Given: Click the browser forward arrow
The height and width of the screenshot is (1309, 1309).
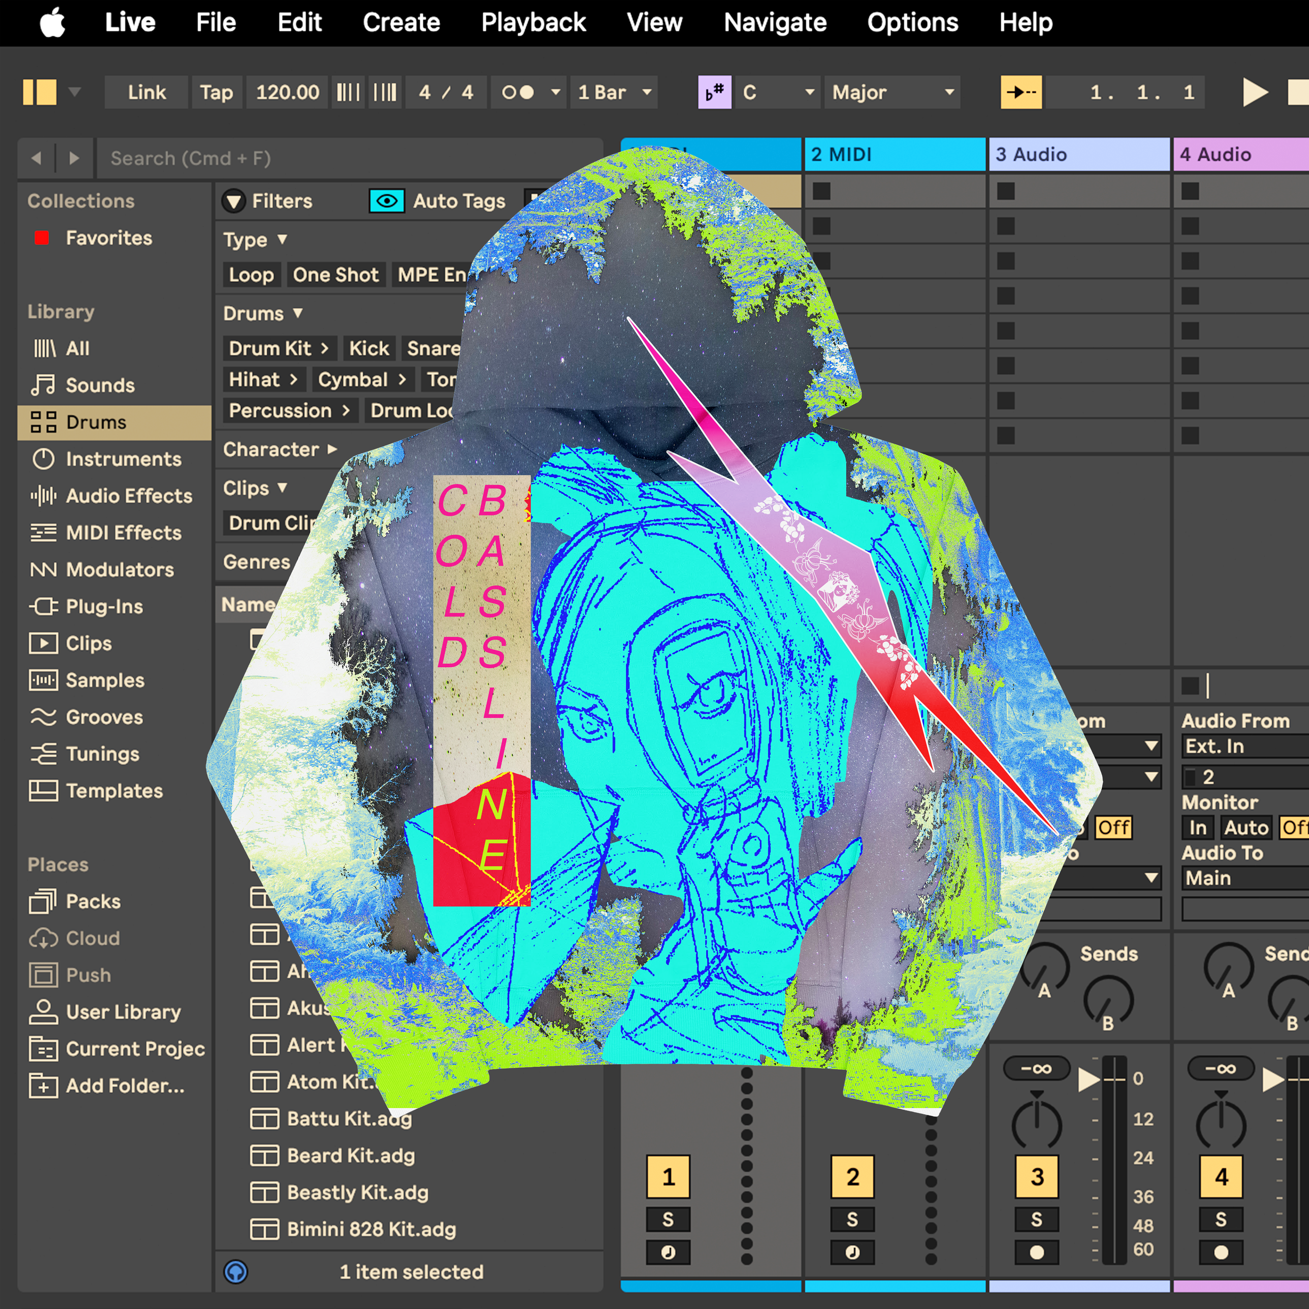Looking at the screenshot, I should coord(74,158).
